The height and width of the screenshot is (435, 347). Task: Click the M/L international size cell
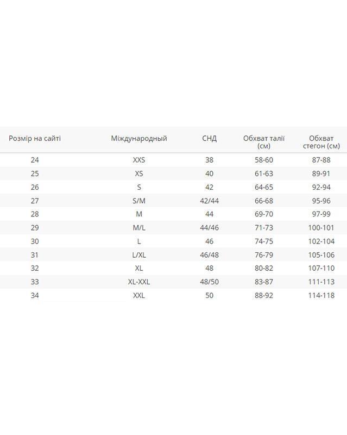139,228
